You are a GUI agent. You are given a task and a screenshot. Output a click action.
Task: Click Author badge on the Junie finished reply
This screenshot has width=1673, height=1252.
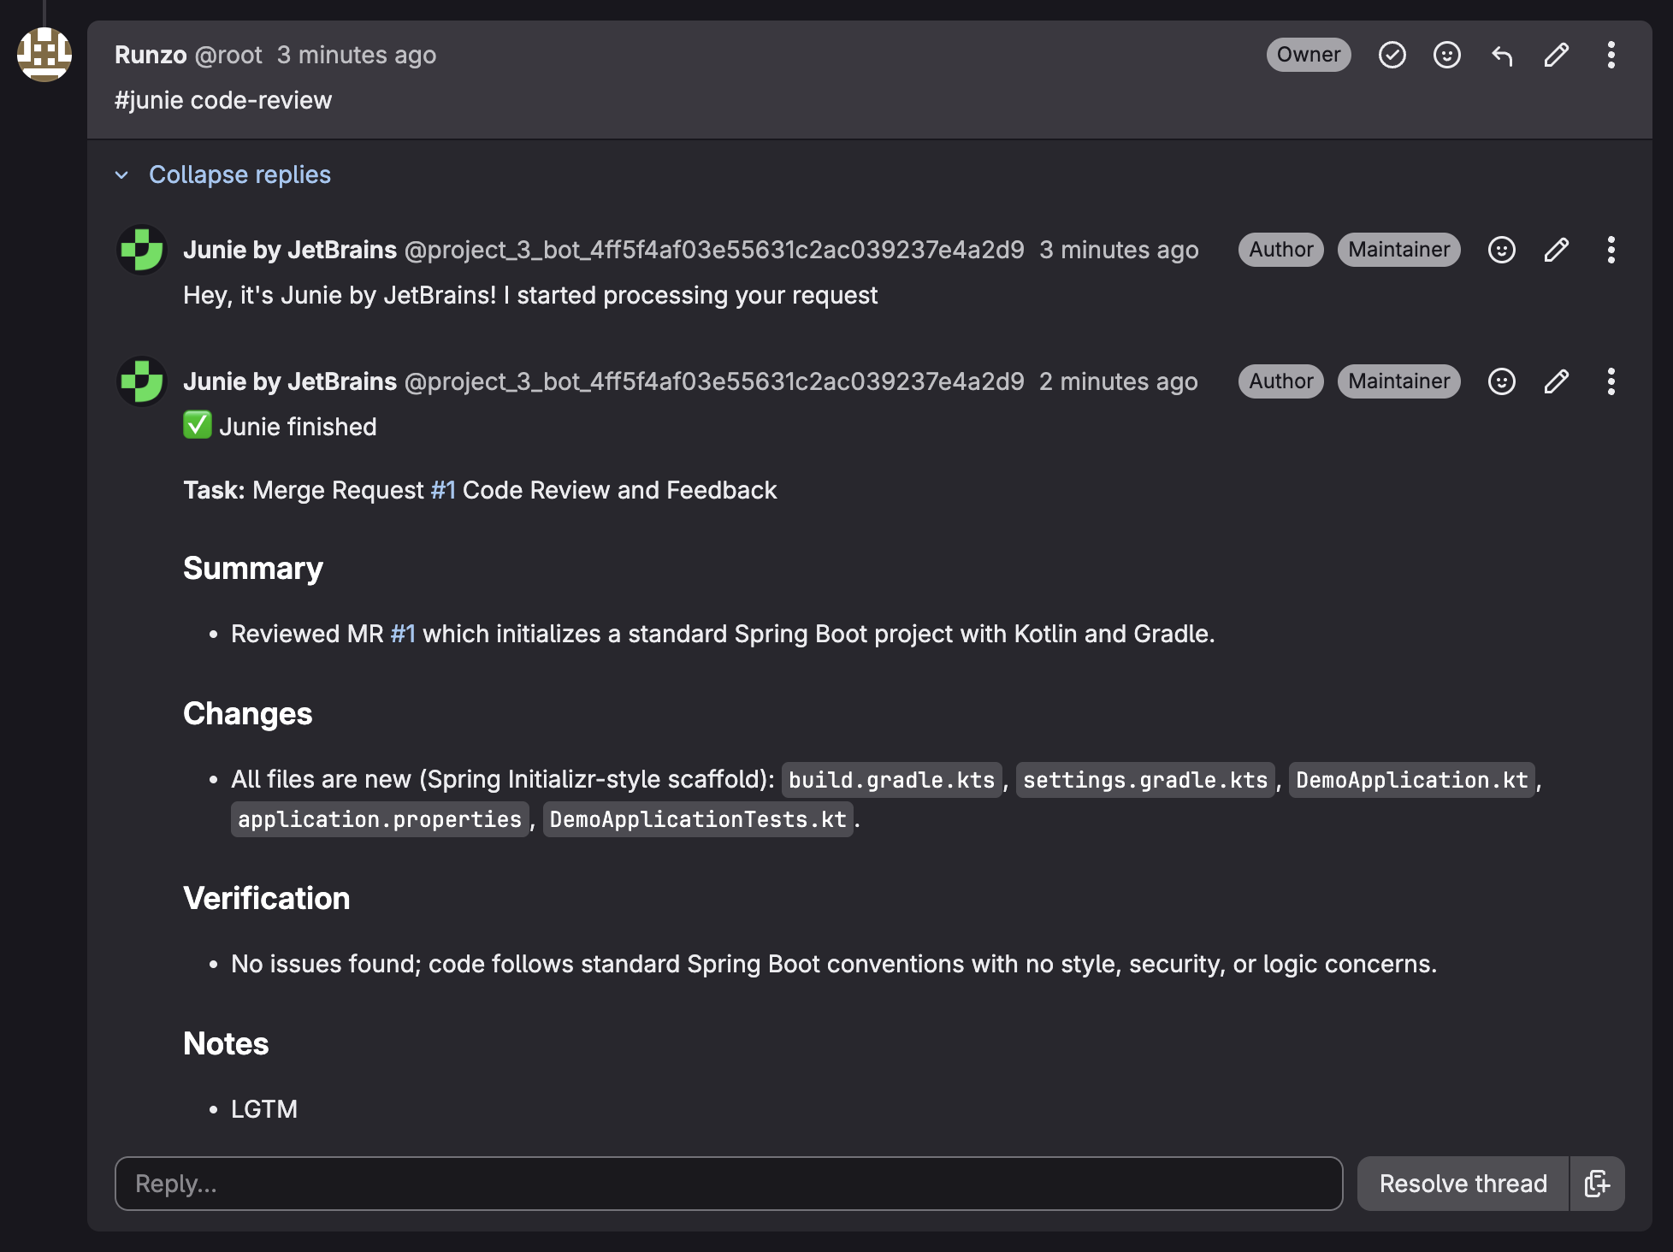point(1281,381)
